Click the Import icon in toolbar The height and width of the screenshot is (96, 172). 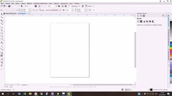click(40, 6)
